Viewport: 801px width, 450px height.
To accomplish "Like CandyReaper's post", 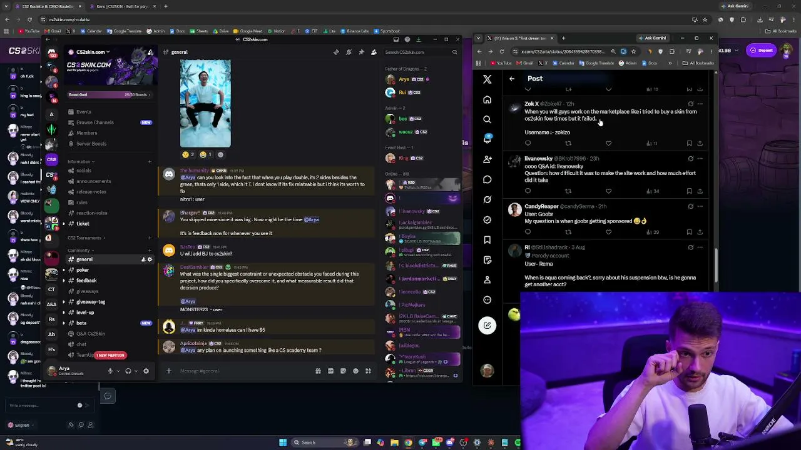I will 608,232.
